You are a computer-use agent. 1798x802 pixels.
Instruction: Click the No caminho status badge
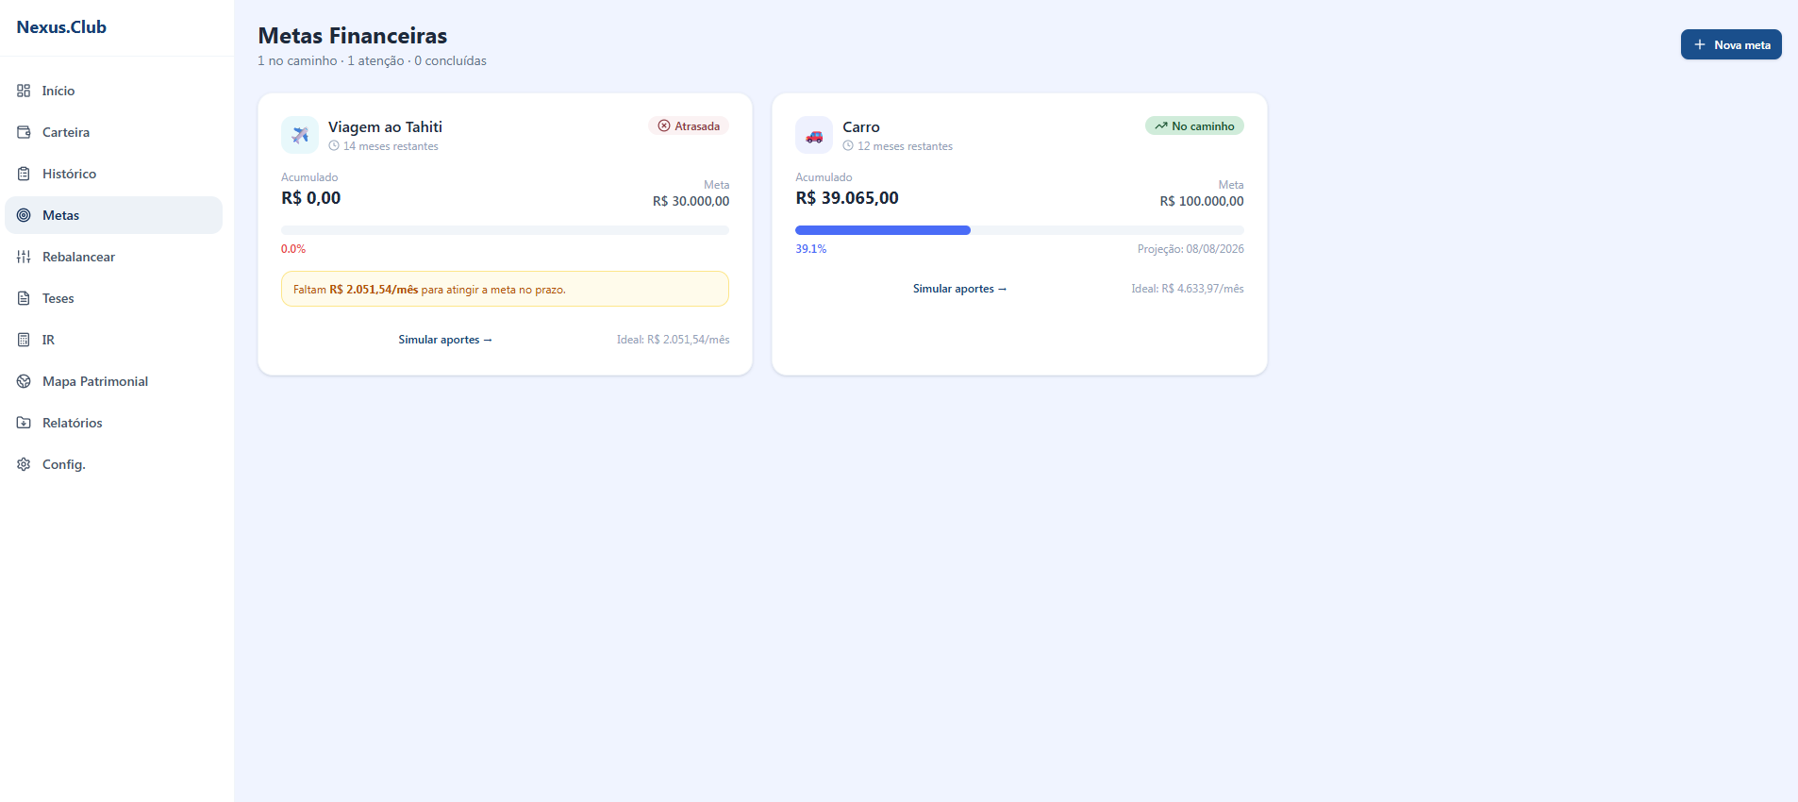pyautogui.click(x=1194, y=126)
